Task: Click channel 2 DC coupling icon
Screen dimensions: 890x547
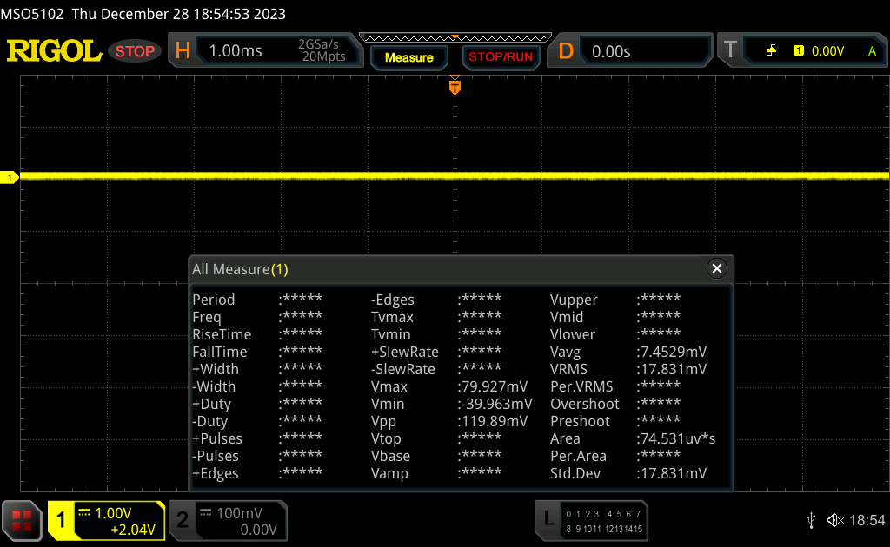Action: pyautogui.click(x=205, y=512)
